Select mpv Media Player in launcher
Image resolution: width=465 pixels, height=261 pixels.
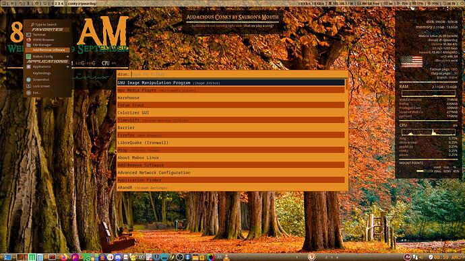point(231,90)
